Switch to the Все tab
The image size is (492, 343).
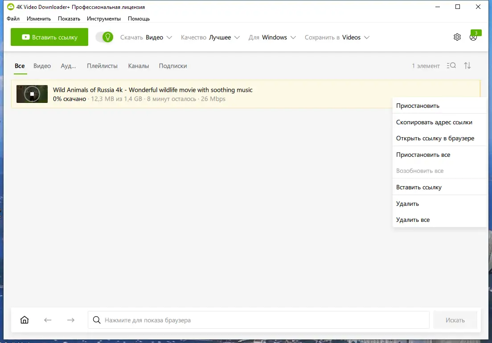pyautogui.click(x=20, y=66)
